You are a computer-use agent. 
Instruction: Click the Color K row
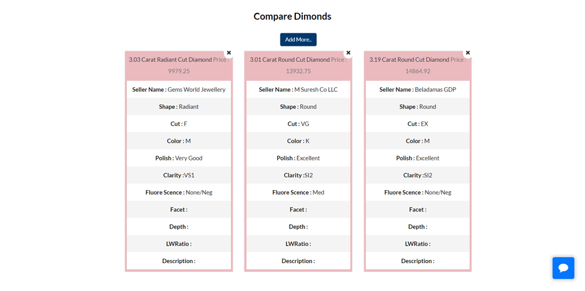click(298, 141)
